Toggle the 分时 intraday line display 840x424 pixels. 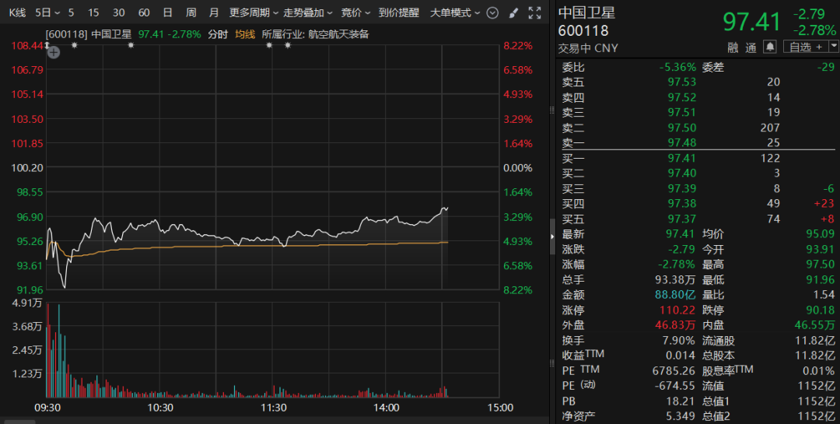point(218,34)
